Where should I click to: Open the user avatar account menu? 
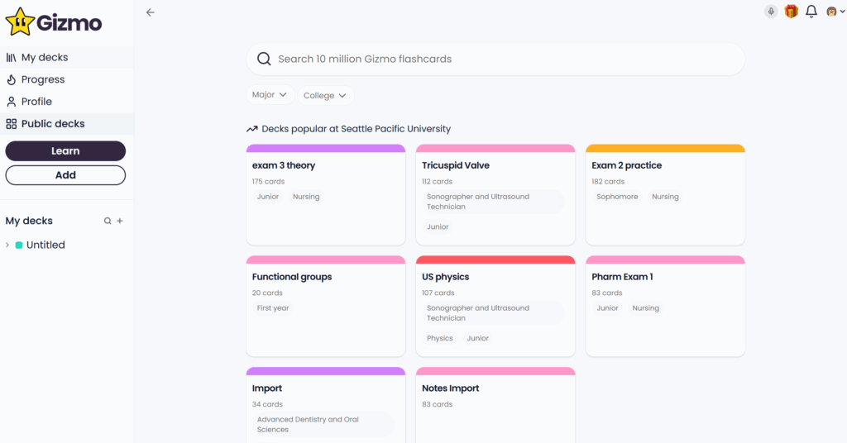834,12
